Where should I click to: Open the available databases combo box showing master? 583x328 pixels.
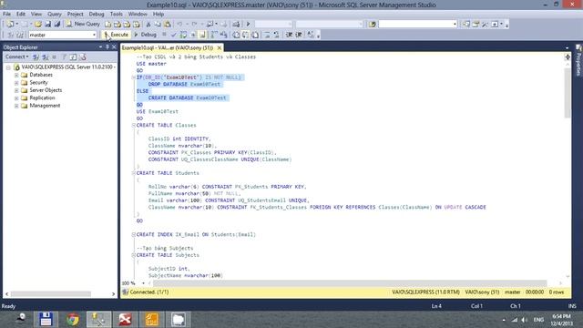click(63, 35)
